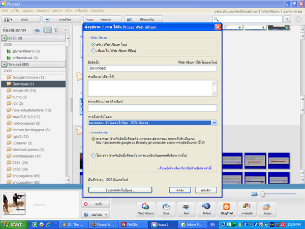Open the learn more about options link
This screenshot has height=229, width=305.
coord(186,168)
